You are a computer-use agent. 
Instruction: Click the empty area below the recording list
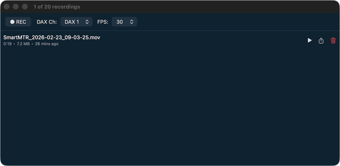tap(170, 108)
